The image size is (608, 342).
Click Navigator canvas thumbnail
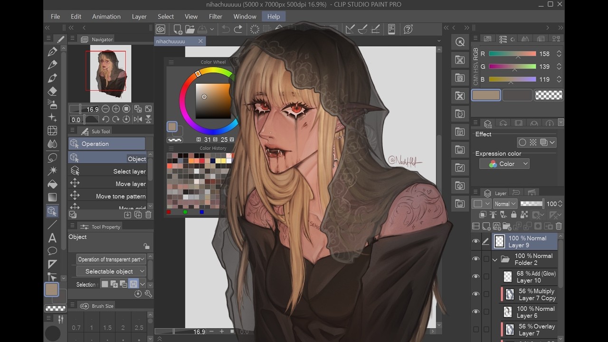[x=111, y=74]
